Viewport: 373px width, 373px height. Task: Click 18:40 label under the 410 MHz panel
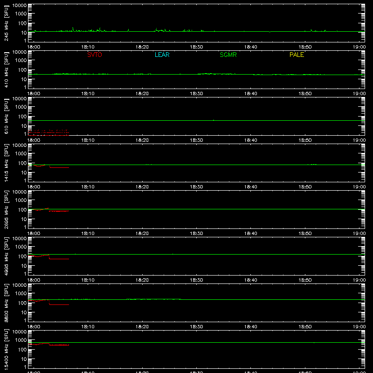(x=251, y=94)
